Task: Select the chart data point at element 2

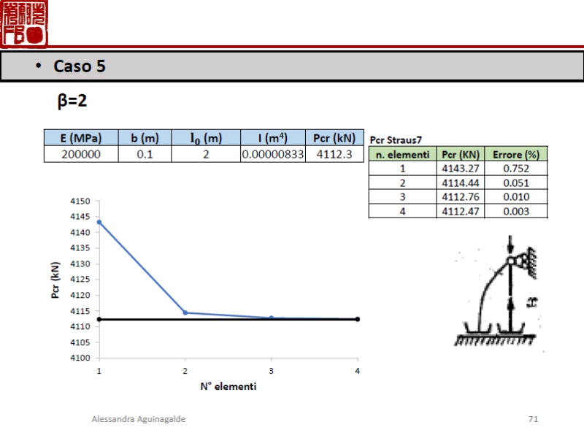Action: click(185, 312)
